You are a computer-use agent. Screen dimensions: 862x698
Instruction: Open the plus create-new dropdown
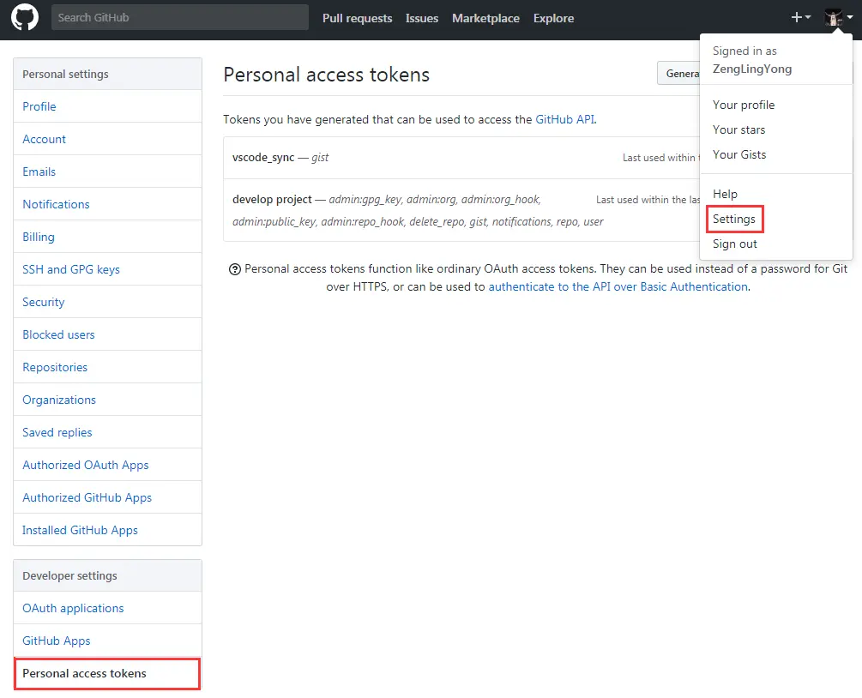[x=800, y=18]
